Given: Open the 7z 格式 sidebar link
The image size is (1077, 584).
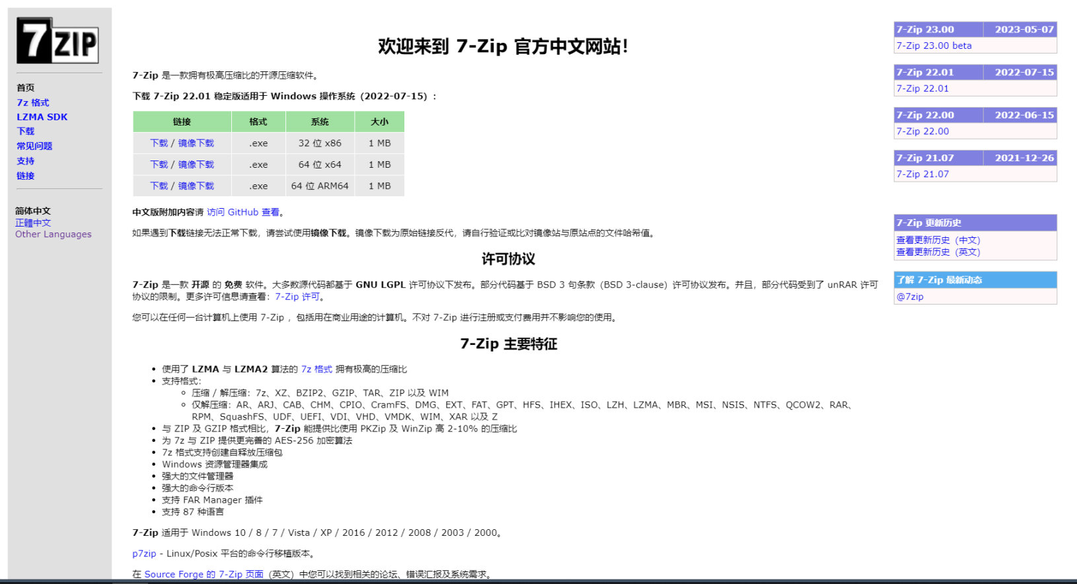Looking at the screenshot, I should coord(33,102).
